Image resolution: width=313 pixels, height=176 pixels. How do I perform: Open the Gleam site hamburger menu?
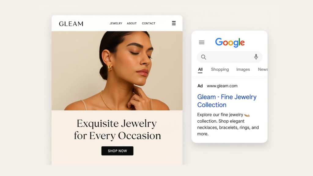click(174, 23)
